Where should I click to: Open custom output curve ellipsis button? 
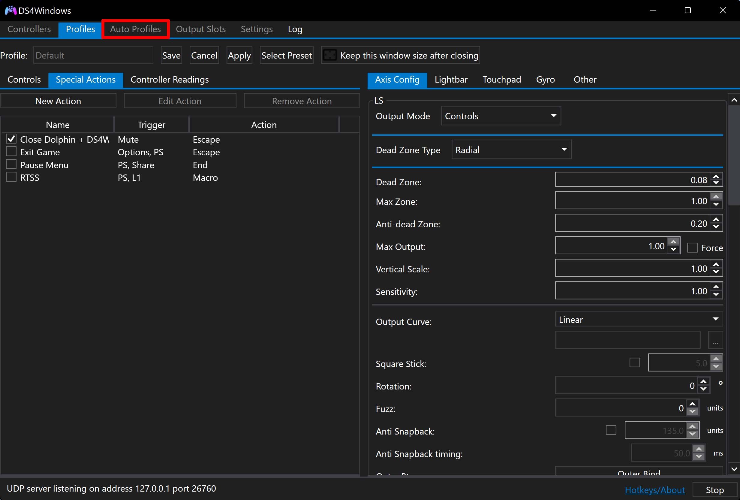pos(715,340)
